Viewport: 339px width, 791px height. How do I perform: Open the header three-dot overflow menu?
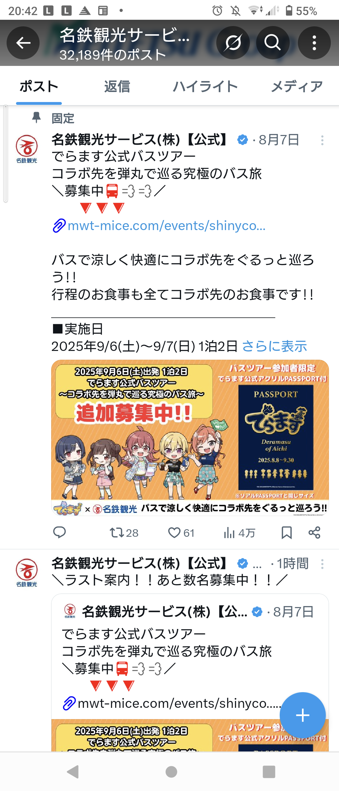(314, 43)
